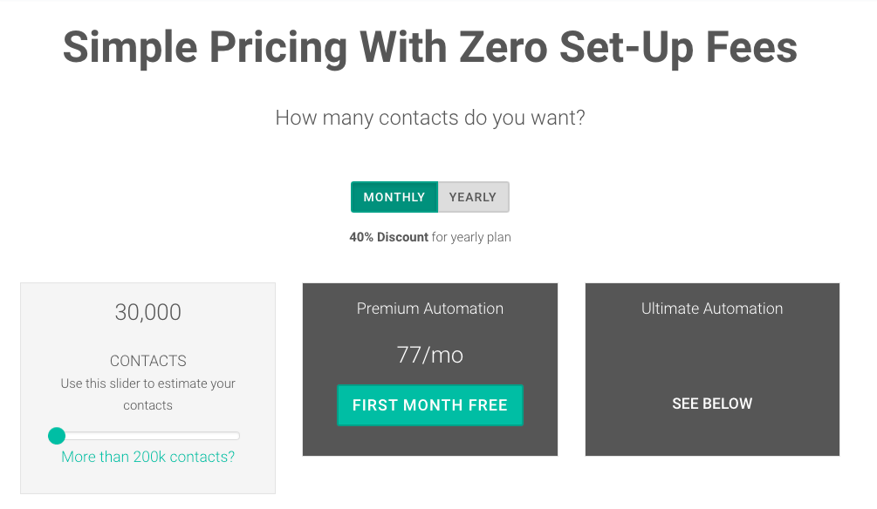Open the More than 200k contacts link
The width and height of the screenshot is (877, 509).
click(147, 457)
